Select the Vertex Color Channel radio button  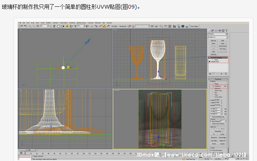[211, 124]
